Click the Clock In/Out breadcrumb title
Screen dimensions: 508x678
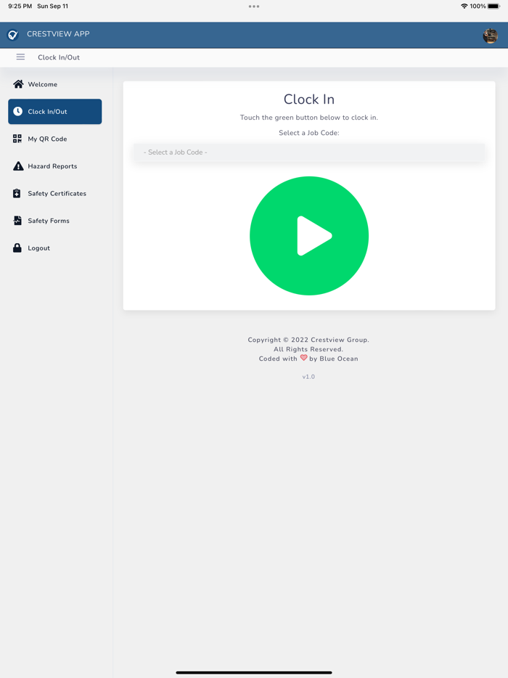(x=59, y=57)
